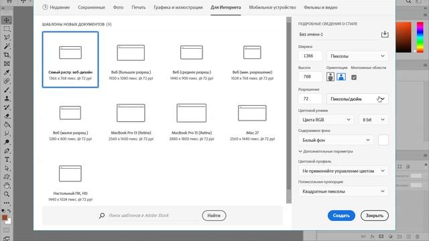Switch to the Графика и иллюстрации tab
Image resolution: width=429 pixels, height=241 pixels.
click(x=178, y=7)
